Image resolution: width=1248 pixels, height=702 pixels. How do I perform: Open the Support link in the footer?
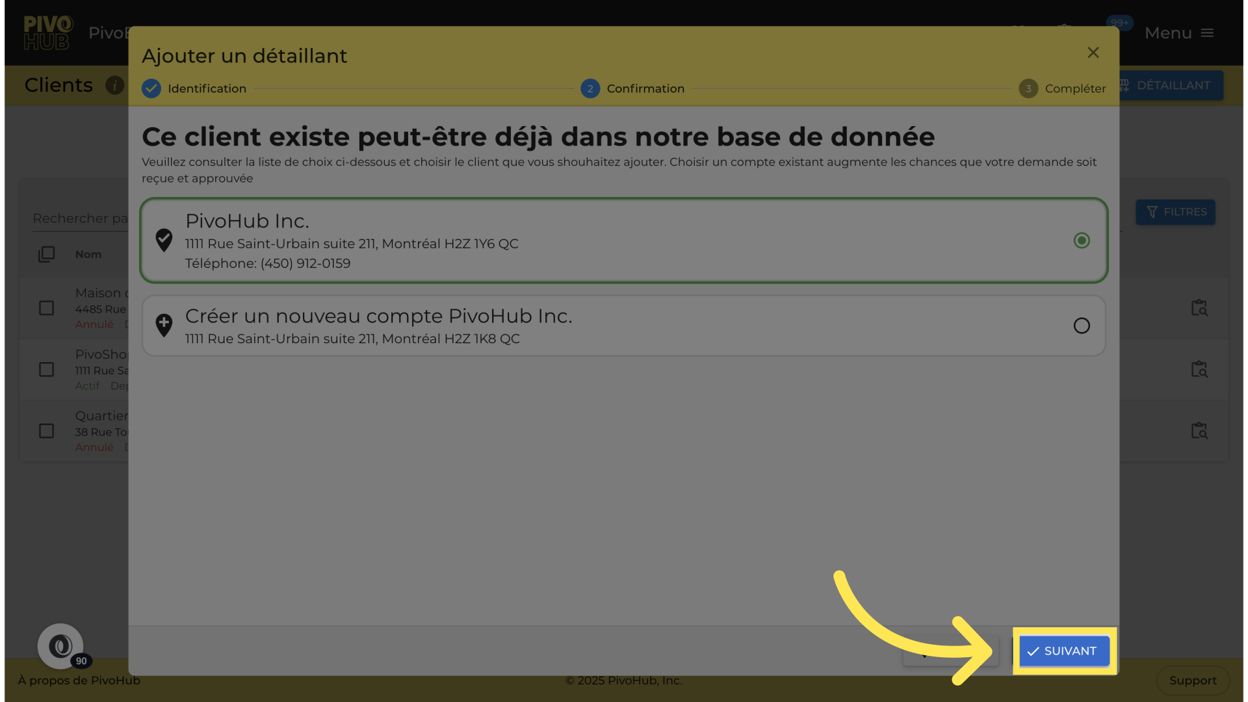(1192, 681)
